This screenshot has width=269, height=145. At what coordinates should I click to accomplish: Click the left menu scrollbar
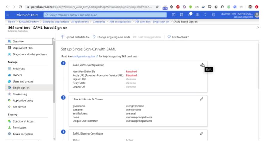click(x=54, y=72)
